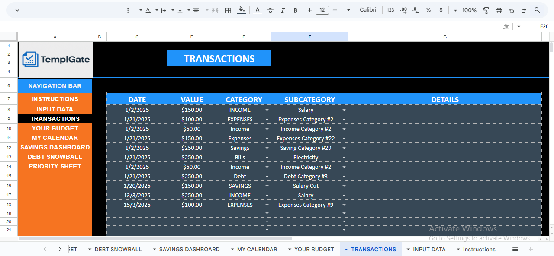Screen dimensions: 554x256
Task: Open the name box dropdown arrow beside F26
Action: pyautogui.click(x=519, y=26)
